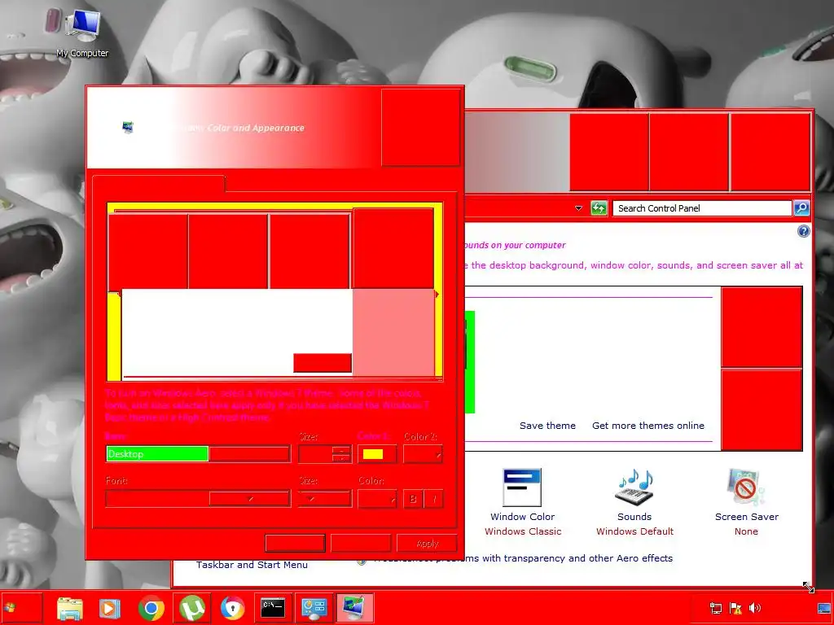
Task: Open the Font name dropdown
Action: (198, 499)
